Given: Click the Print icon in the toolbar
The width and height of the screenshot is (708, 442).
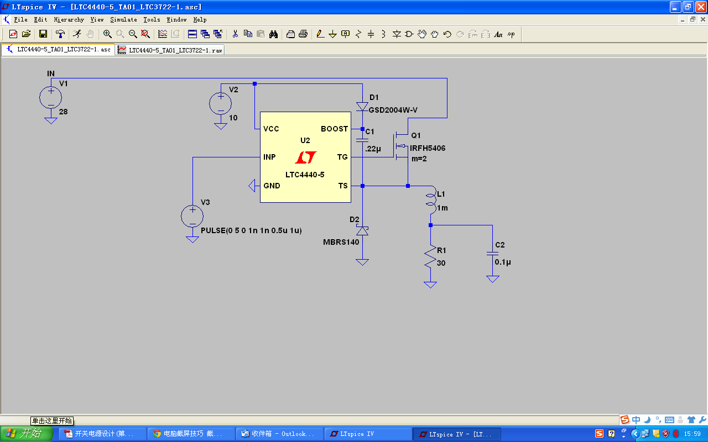Looking at the screenshot, I should (303, 34).
